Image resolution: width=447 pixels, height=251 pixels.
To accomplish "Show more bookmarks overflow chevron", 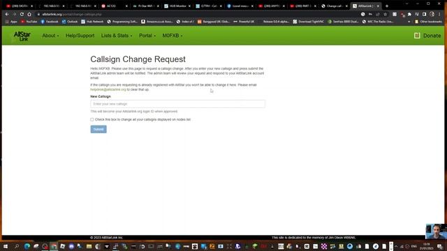I will 409,22.
